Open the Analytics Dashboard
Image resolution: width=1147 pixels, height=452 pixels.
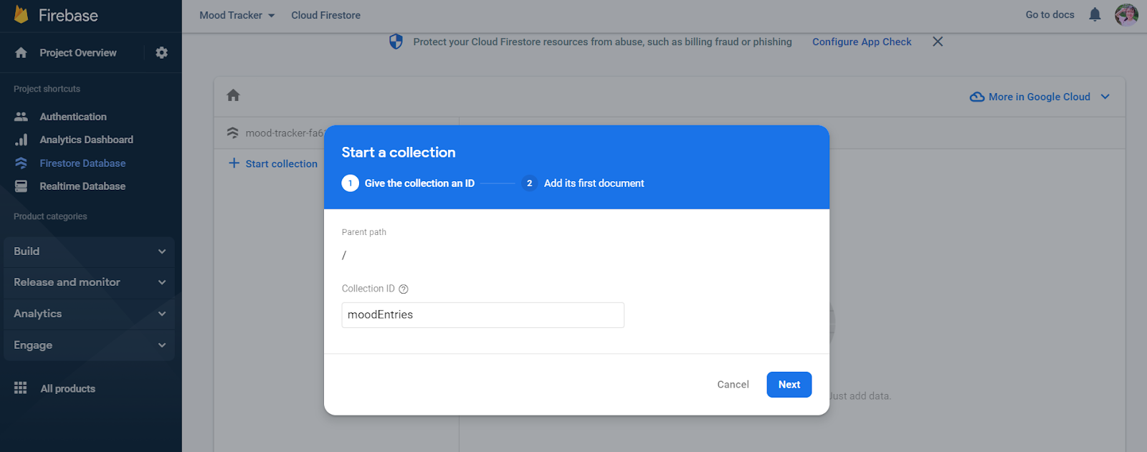pyautogui.click(x=86, y=139)
